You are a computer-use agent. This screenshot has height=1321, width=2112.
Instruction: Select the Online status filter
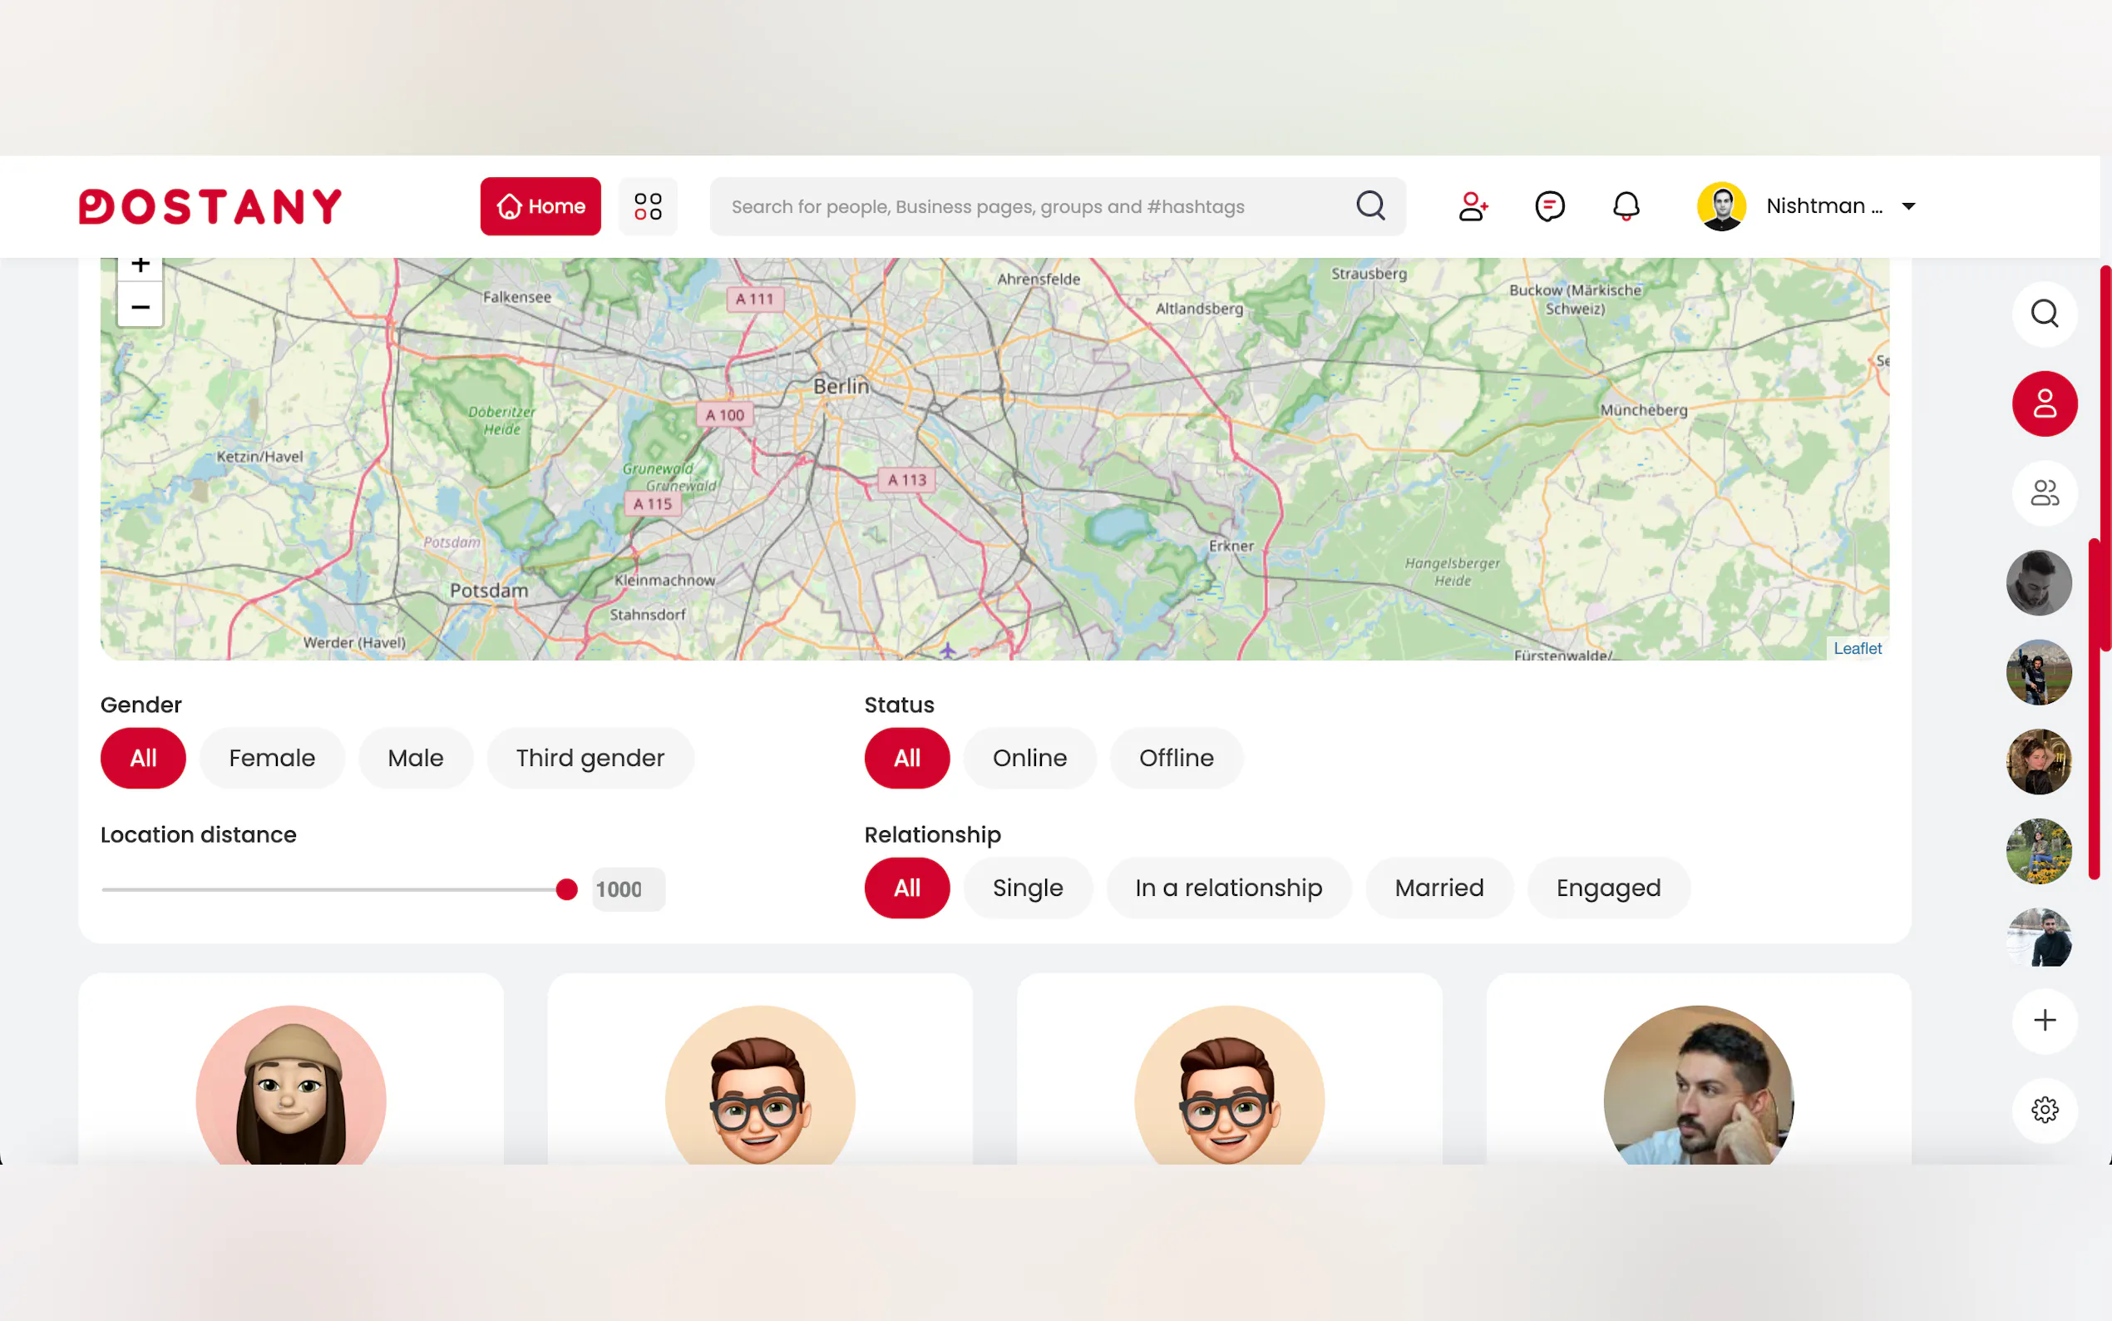(x=1029, y=759)
